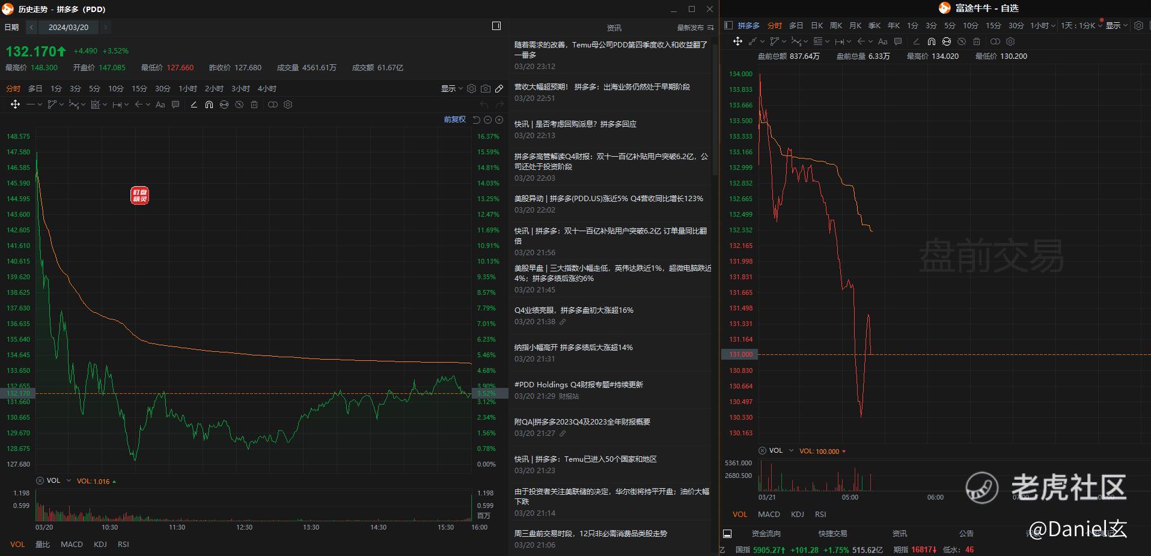The image size is (1151, 556).
Task: Click the camera screenshot icon in left chart
Action: click(486, 89)
